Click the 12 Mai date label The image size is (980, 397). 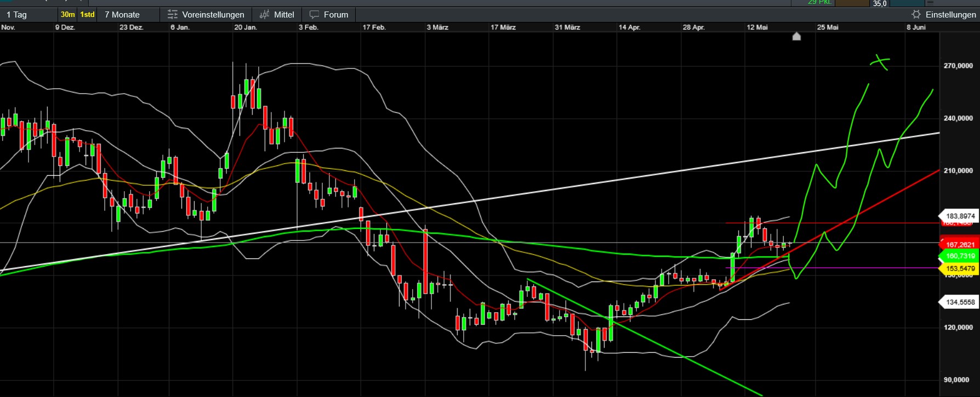(757, 27)
